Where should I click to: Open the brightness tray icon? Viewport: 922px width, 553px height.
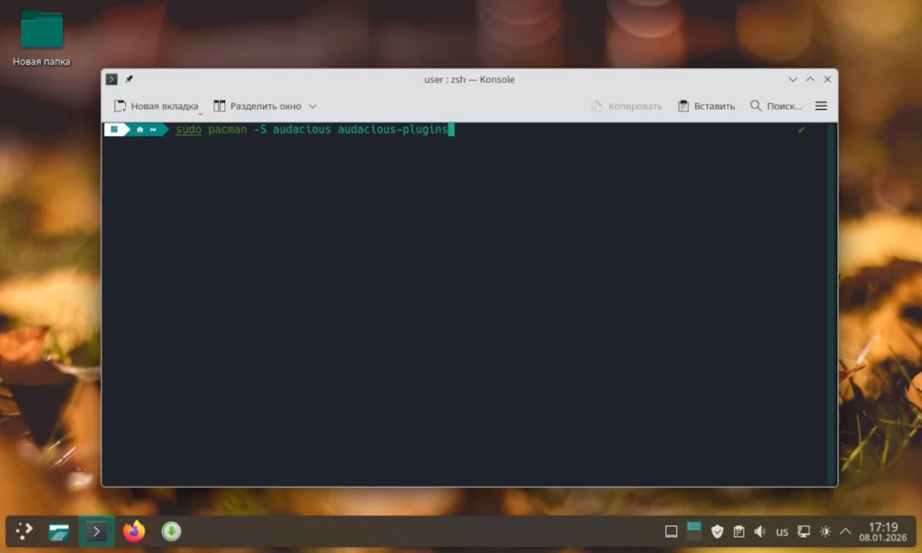coord(826,531)
